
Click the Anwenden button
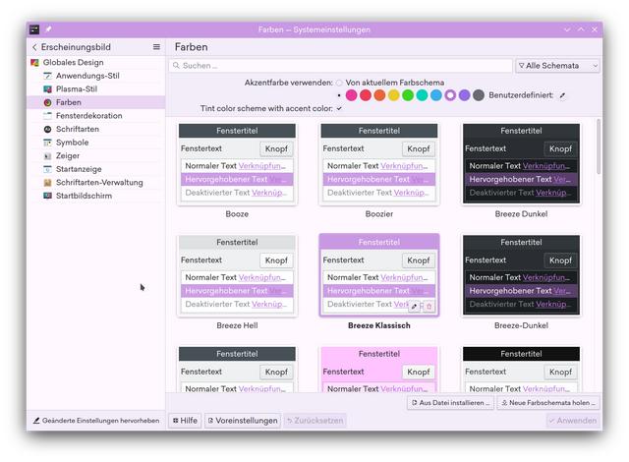(x=572, y=421)
